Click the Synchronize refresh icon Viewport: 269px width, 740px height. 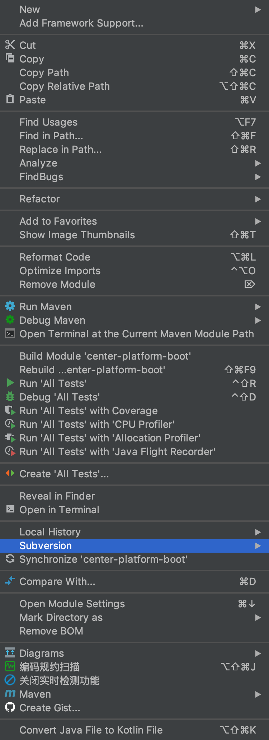(10, 559)
